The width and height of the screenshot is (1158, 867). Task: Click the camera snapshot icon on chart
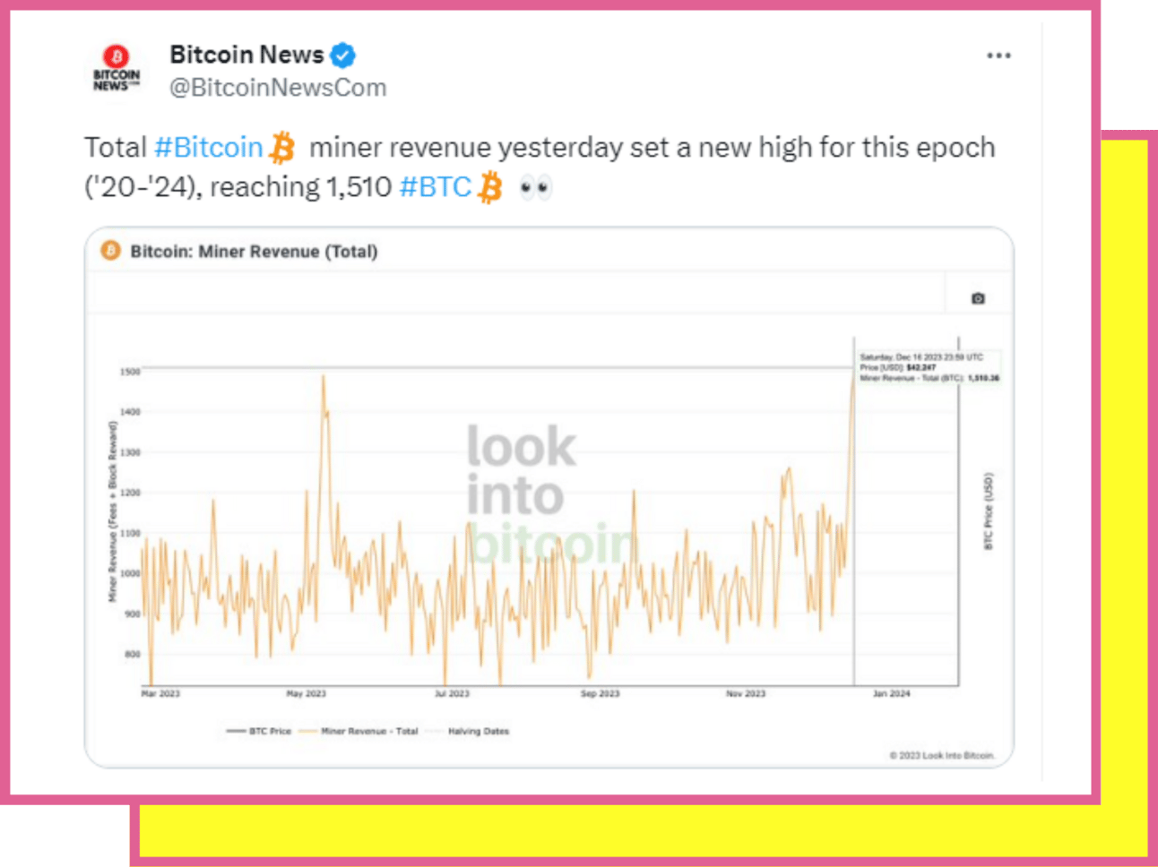point(978,298)
